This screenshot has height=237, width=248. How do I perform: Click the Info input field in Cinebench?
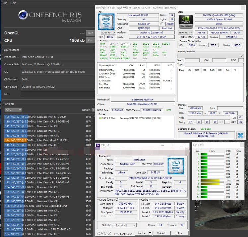click(x=58, y=94)
